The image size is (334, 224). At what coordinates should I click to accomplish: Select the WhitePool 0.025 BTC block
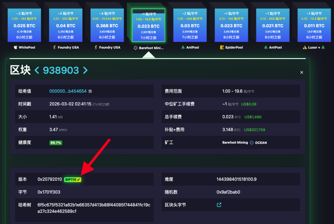click(x=24, y=25)
